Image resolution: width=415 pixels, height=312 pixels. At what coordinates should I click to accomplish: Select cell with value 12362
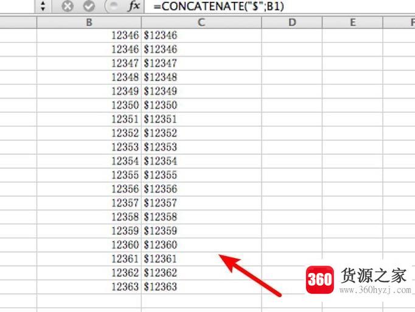pos(89,273)
